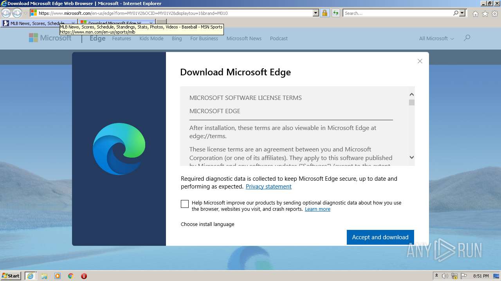Open Kids Mode in navigation
The image size is (501, 281).
(151, 38)
